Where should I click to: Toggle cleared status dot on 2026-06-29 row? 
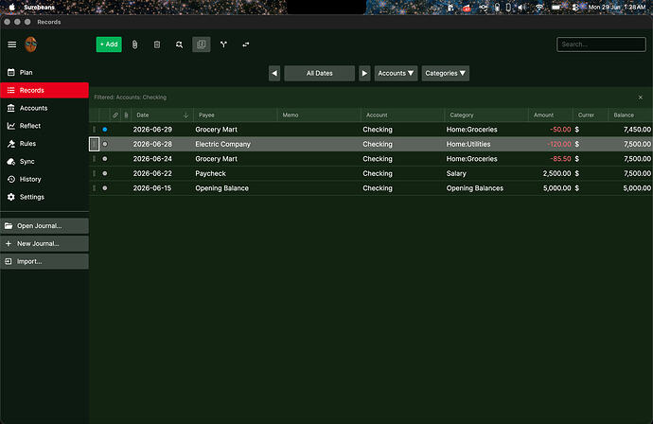105,130
